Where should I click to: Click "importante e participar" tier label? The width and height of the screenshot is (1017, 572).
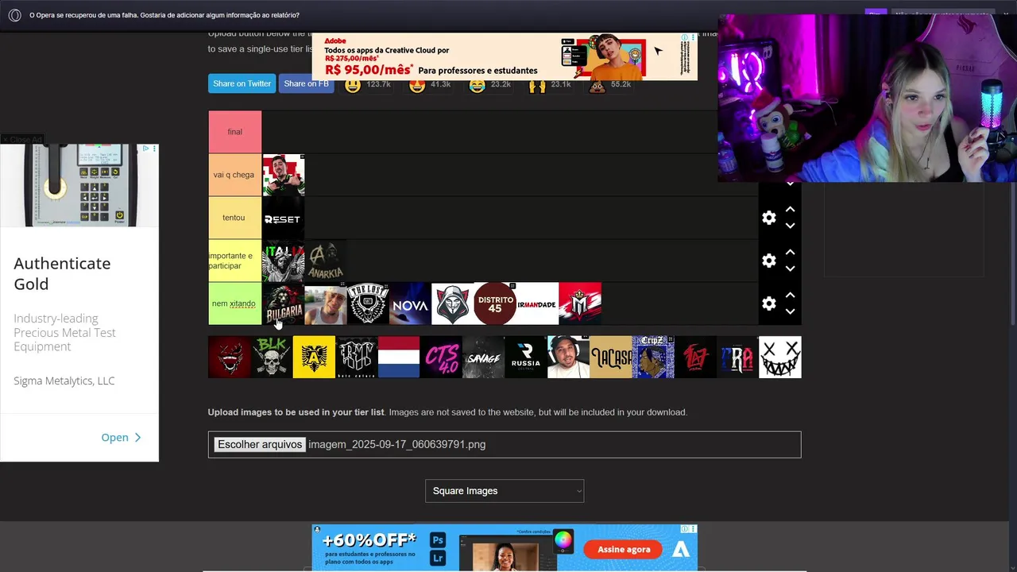click(x=234, y=261)
